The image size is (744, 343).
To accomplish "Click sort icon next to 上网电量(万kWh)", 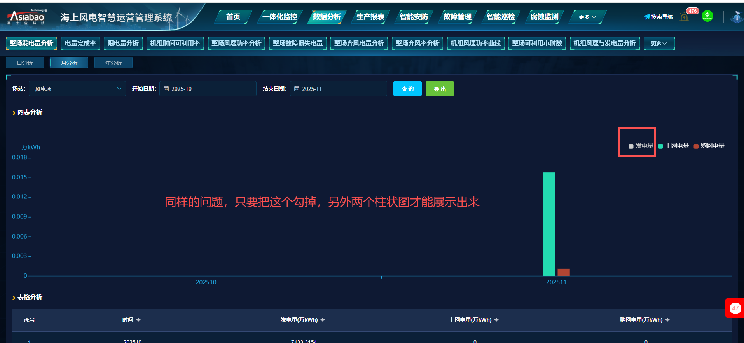I will [x=496, y=320].
